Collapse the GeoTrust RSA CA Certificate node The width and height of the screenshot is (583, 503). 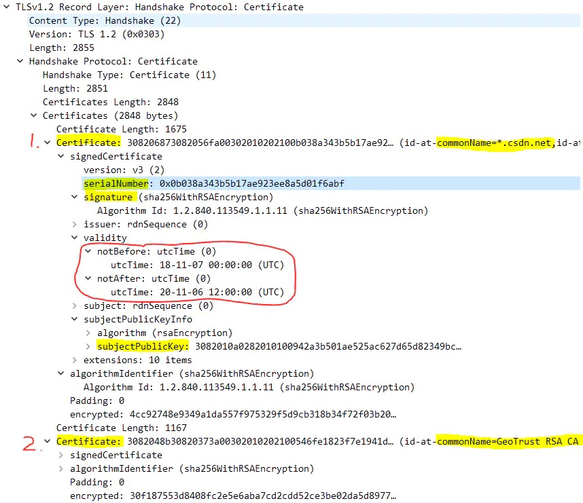click(47, 441)
